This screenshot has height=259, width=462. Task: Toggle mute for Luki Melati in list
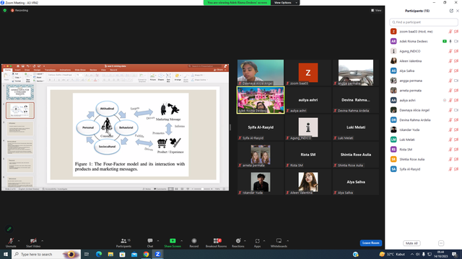pos(450,140)
